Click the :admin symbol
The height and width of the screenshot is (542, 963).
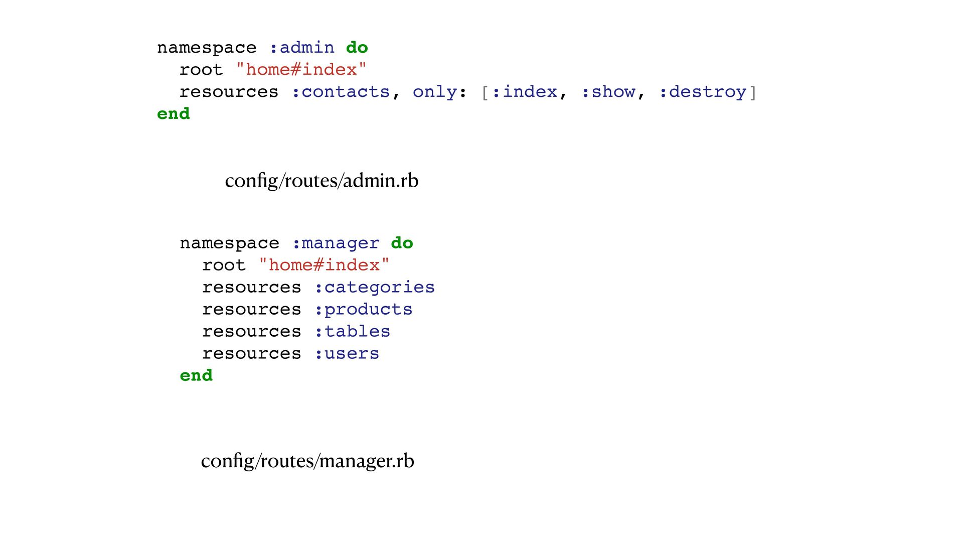coord(302,48)
